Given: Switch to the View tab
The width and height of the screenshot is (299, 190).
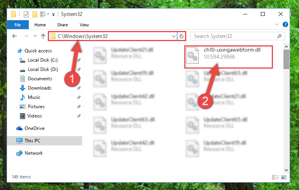Looking at the screenshot, I should point(84,25).
